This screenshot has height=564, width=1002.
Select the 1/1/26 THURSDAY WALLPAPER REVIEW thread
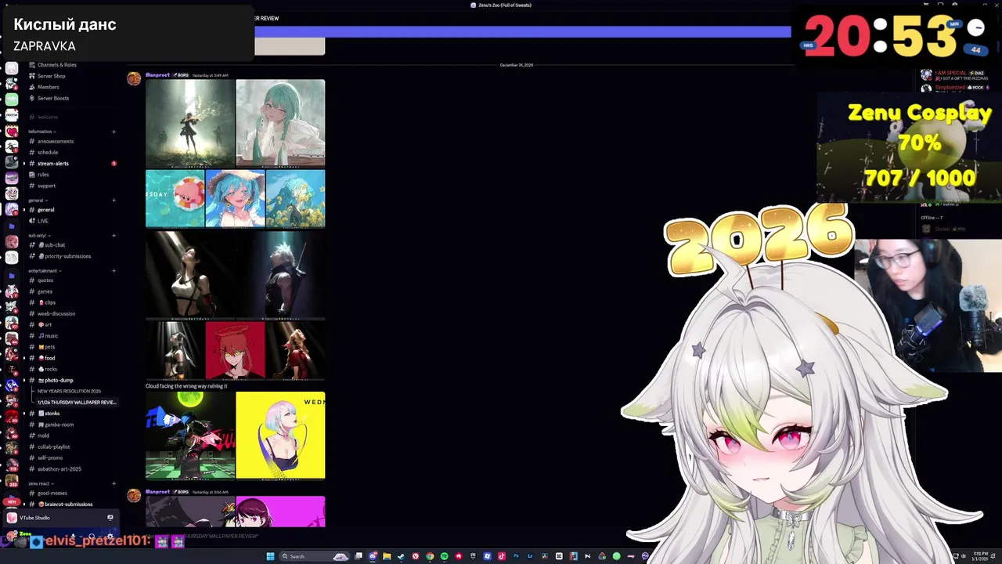[x=76, y=403]
